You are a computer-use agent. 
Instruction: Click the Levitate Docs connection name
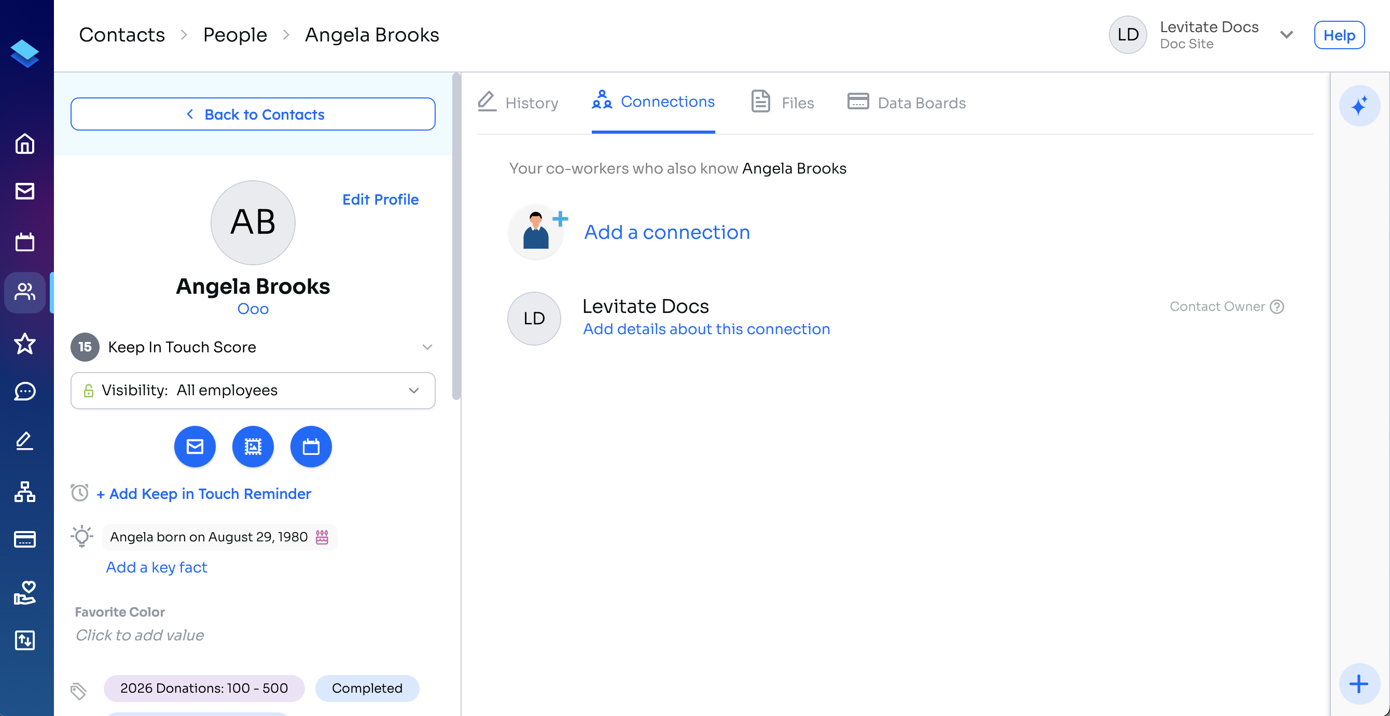coord(646,306)
